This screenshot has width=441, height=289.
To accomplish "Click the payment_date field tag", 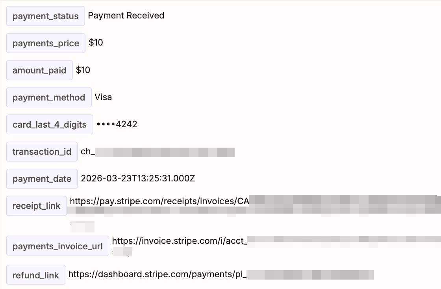I will (x=42, y=179).
